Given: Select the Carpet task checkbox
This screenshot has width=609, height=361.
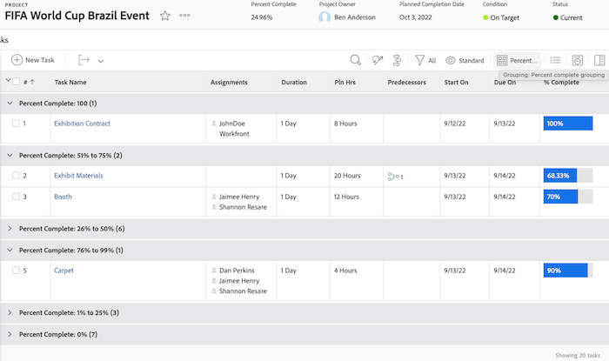Looking at the screenshot, I should 16,271.
